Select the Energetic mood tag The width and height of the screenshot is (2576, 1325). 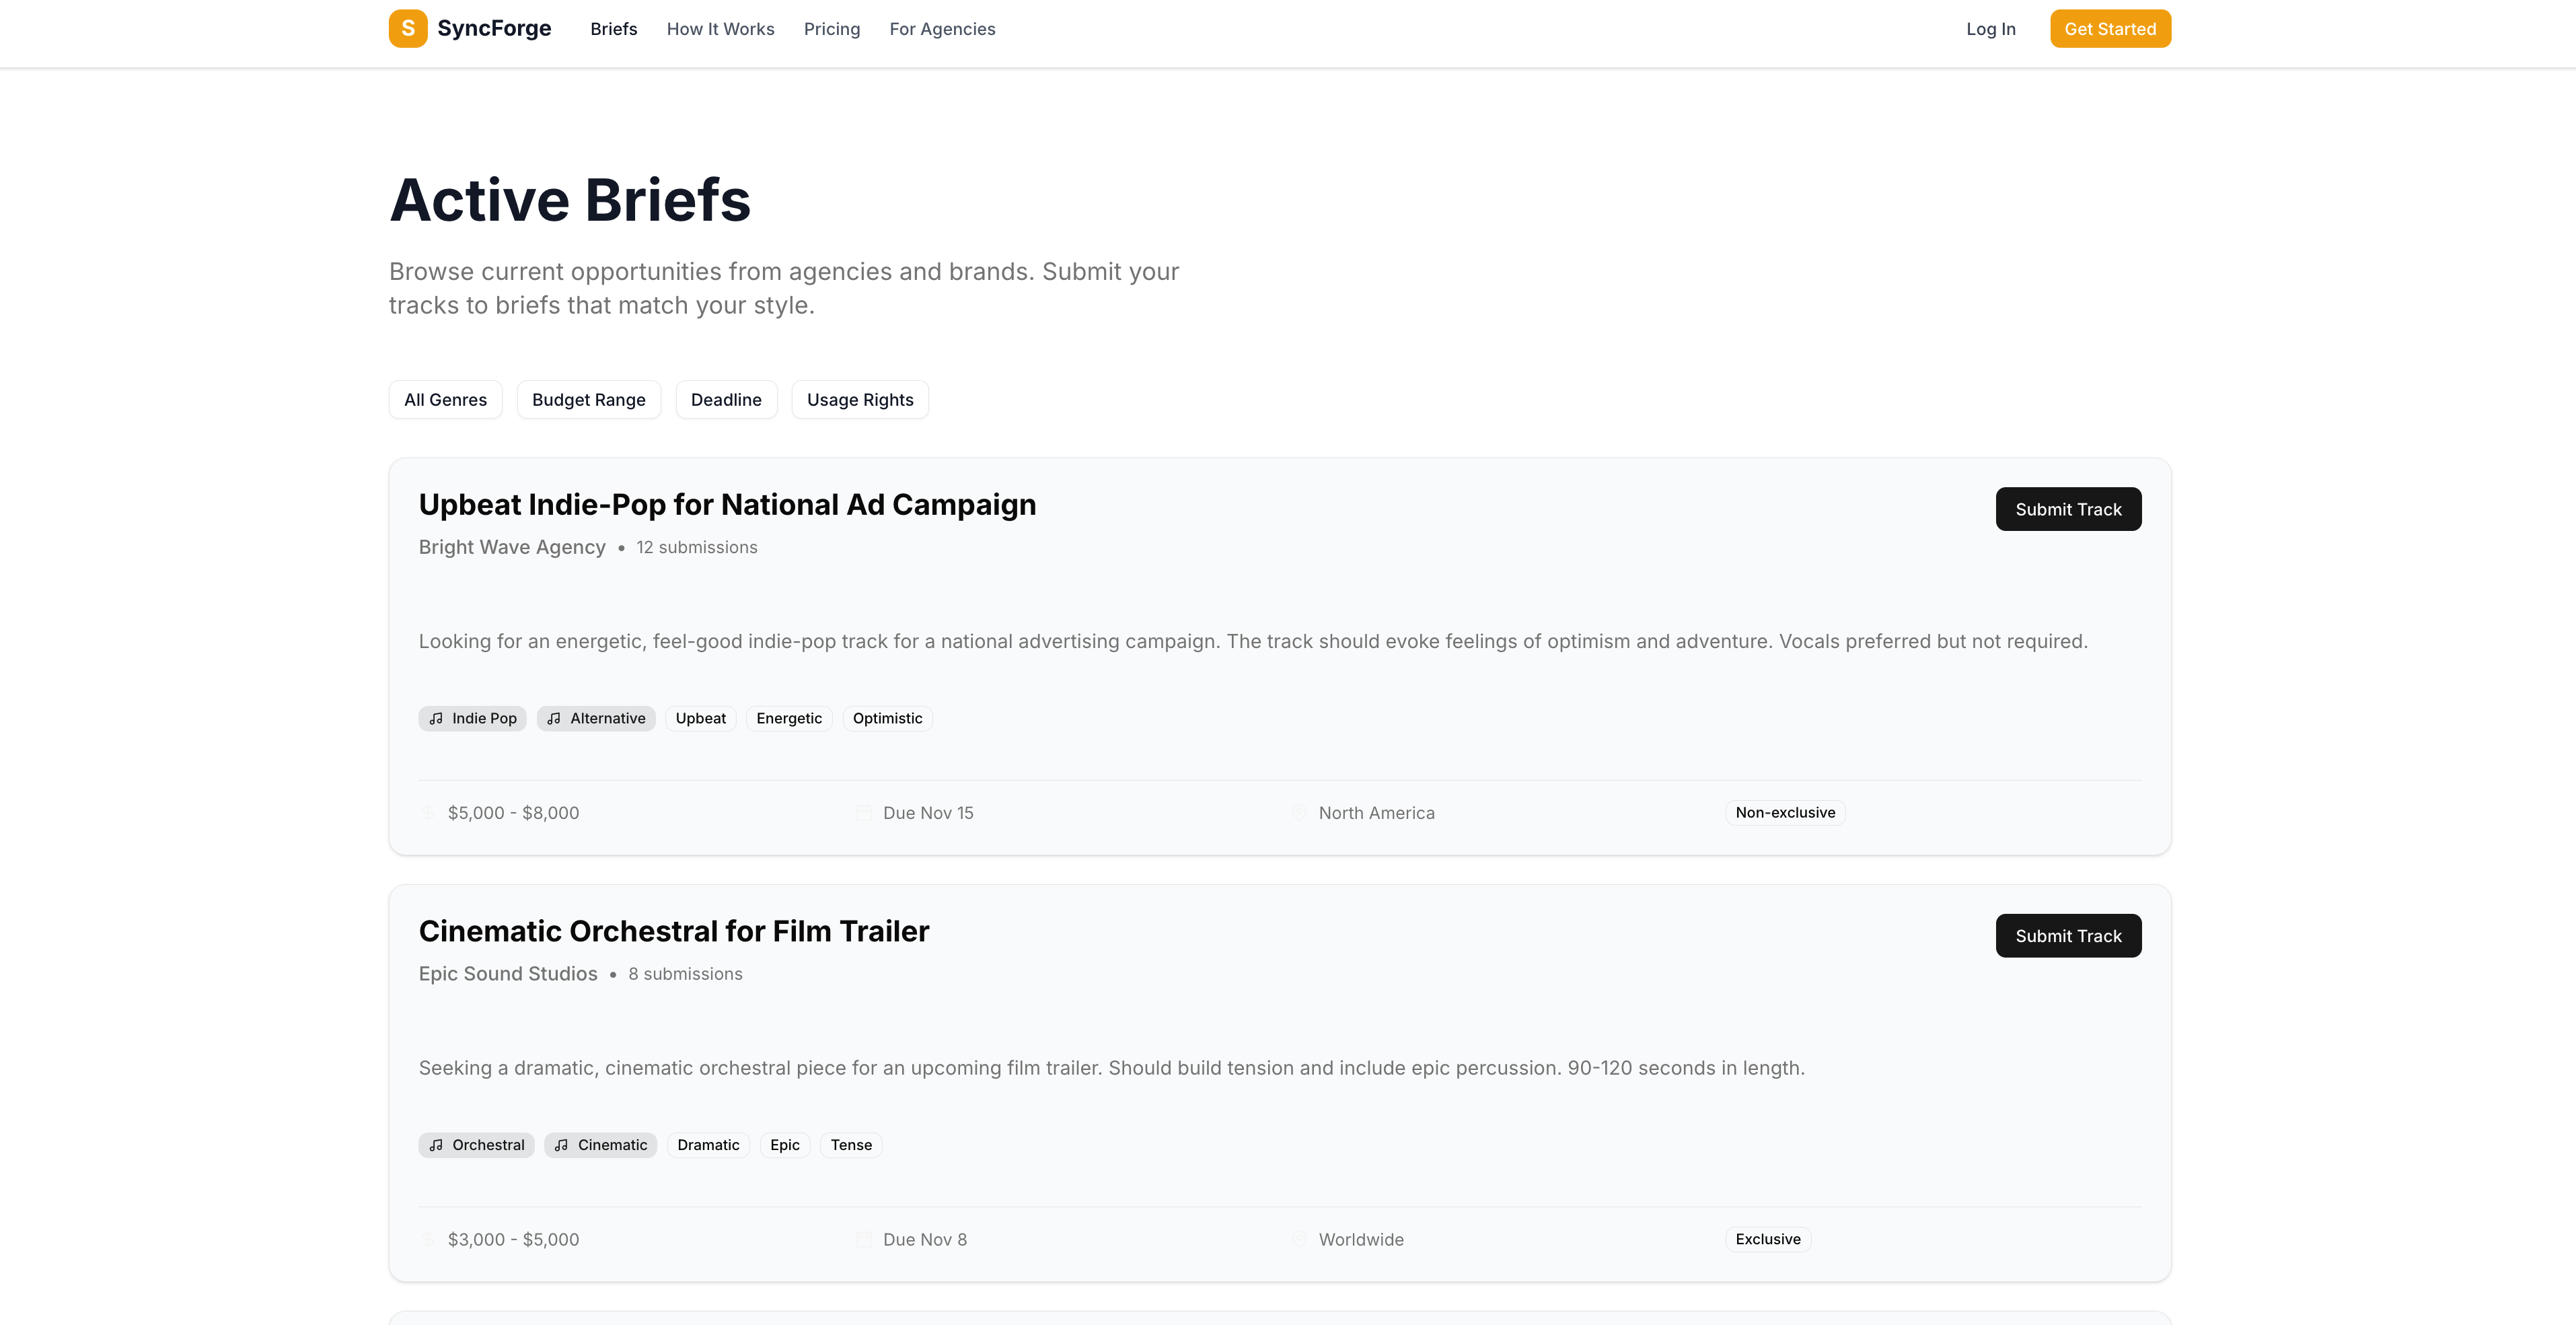[789, 718]
